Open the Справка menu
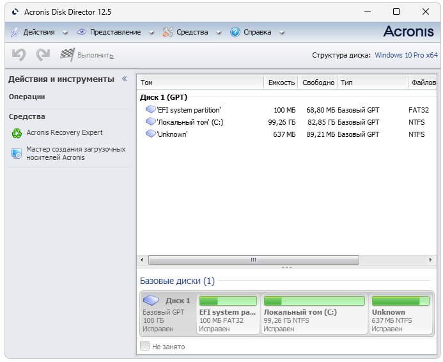Image resolution: width=443 pixels, height=362 pixels. [258, 32]
